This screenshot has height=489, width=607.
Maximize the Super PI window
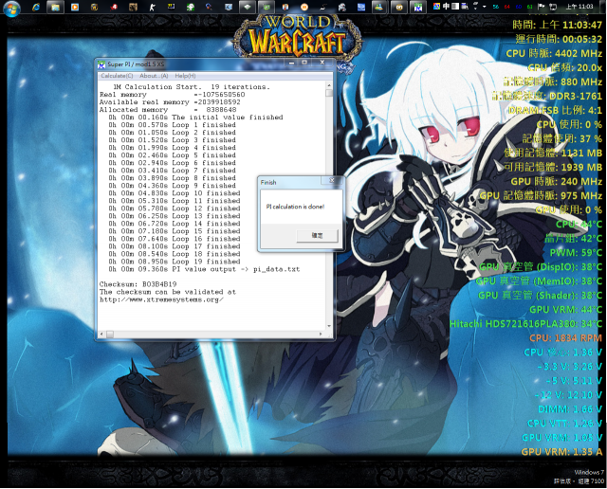(x=304, y=63)
